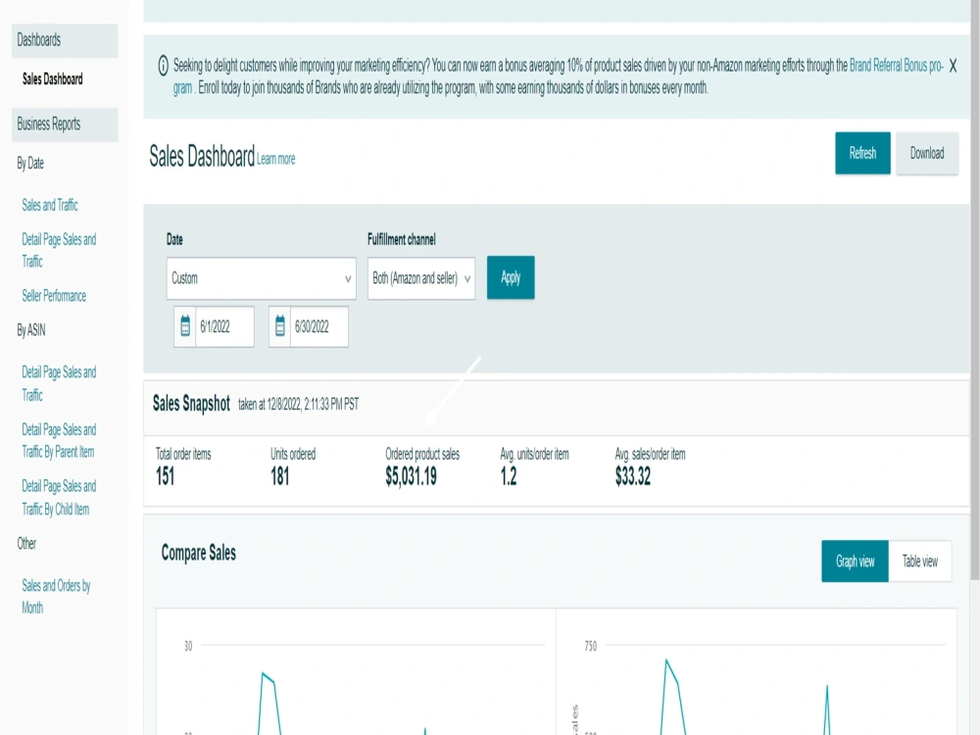Click the start date field 6/1/2022

point(224,326)
